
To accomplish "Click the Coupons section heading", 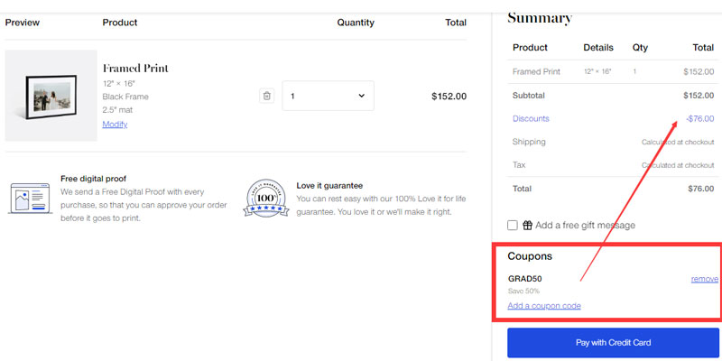I will point(530,256).
